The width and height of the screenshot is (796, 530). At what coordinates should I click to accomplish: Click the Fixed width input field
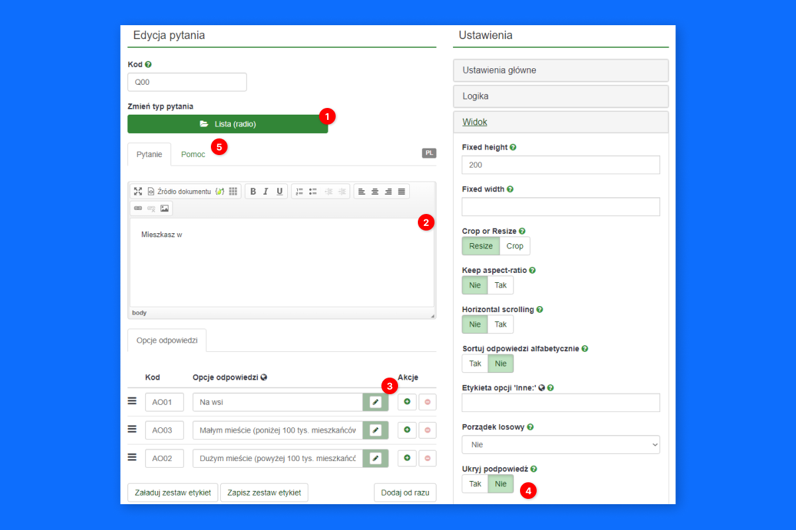[x=561, y=207]
